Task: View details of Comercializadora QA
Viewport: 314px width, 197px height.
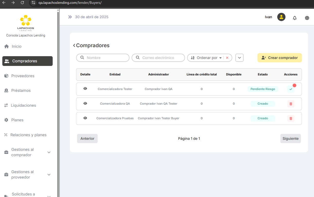Action: (85, 104)
